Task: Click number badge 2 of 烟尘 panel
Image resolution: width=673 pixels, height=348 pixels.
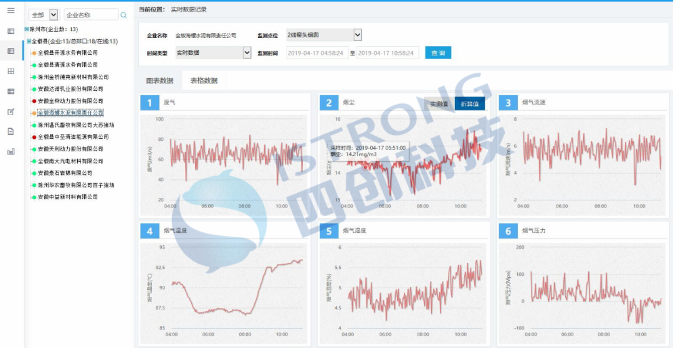Action: point(329,103)
